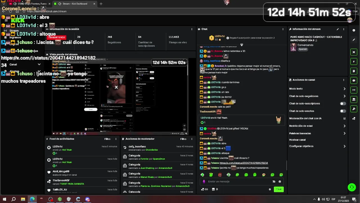This screenshot has height=203, width=360.
Task: Toggle the wrench widget icon in sidebar
Action: pos(354,109)
